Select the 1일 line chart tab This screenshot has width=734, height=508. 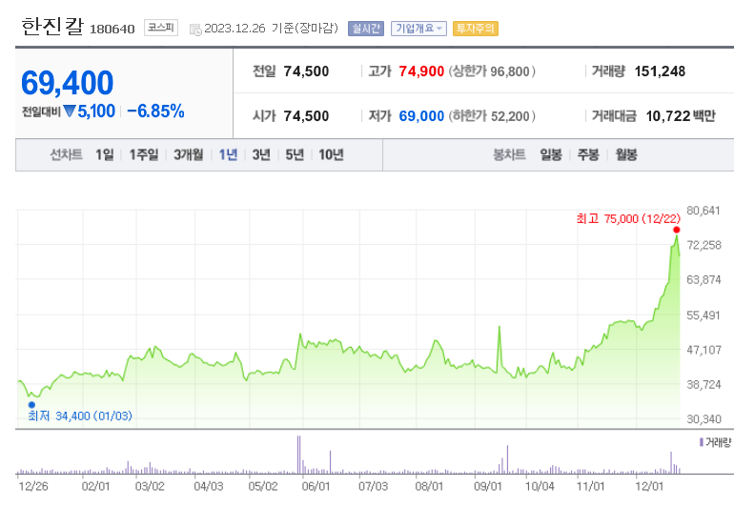coord(105,154)
